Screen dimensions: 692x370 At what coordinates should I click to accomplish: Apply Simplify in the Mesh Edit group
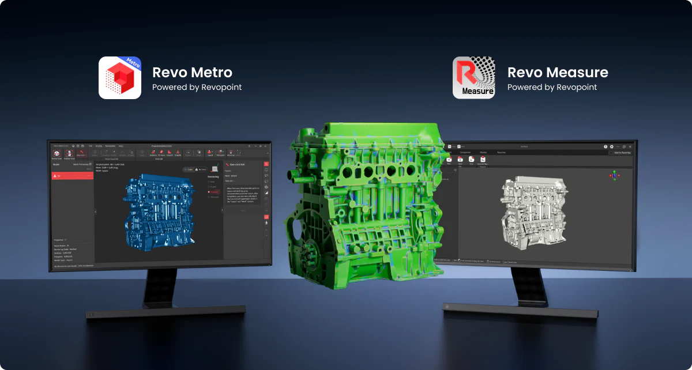click(x=178, y=153)
